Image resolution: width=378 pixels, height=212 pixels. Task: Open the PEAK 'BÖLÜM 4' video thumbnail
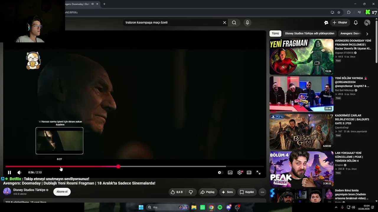tap(301, 169)
